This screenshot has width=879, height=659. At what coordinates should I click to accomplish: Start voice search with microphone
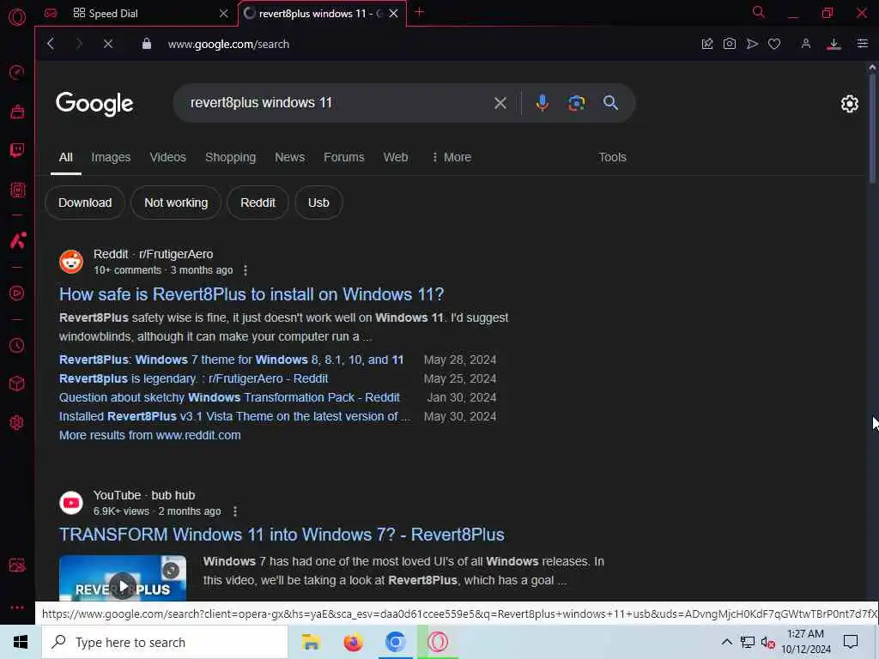543,103
